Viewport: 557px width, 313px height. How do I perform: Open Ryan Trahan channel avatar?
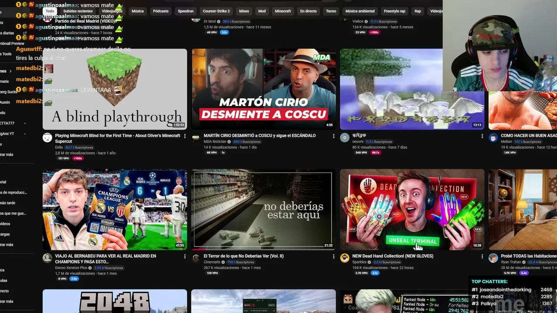pos(493,258)
